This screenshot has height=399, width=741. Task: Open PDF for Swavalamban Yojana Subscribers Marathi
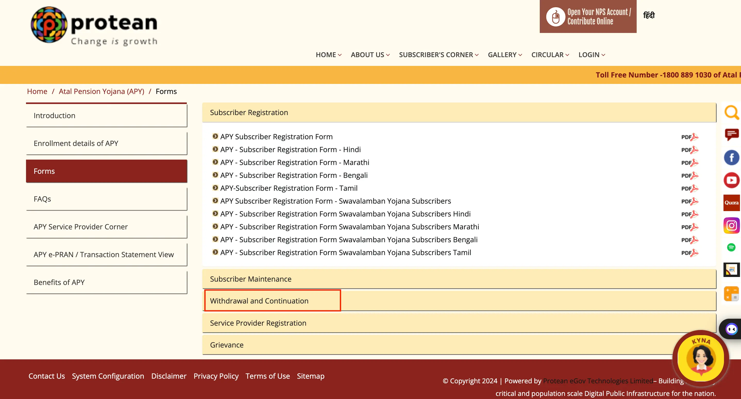pyautogui.click(x=689, y=227)
